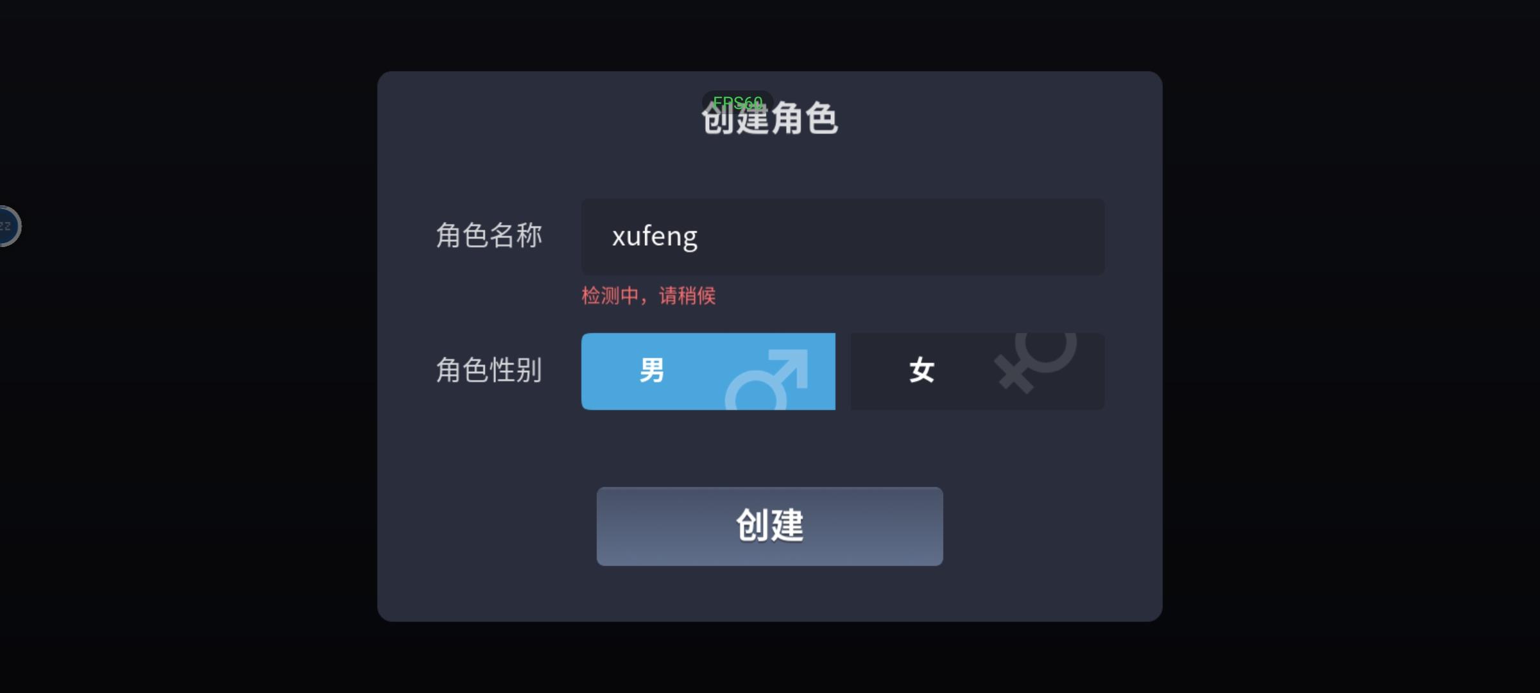
Task: Click the blank dialog area below the title
Action: click(x=770, y=168)
